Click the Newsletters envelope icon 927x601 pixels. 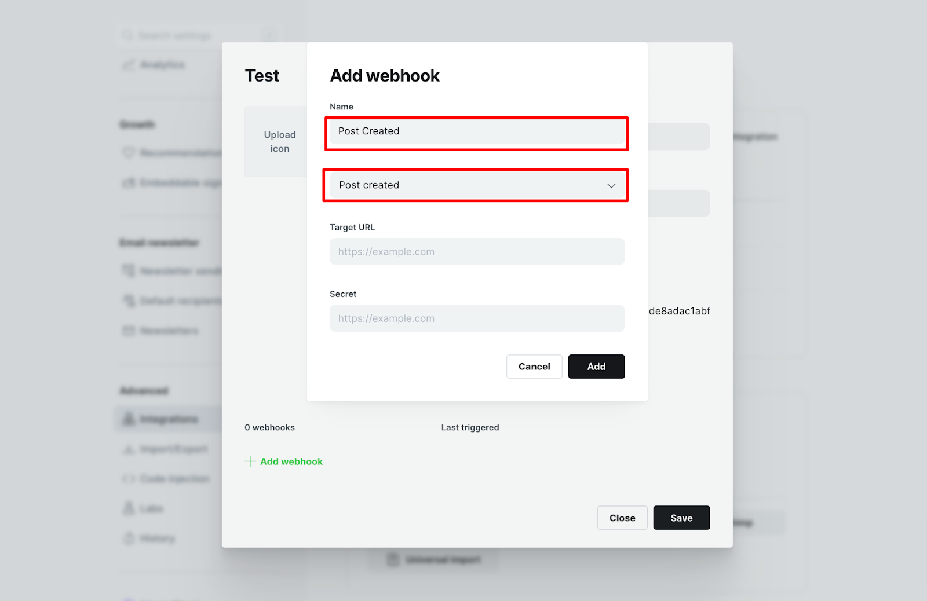pos(128,331)
